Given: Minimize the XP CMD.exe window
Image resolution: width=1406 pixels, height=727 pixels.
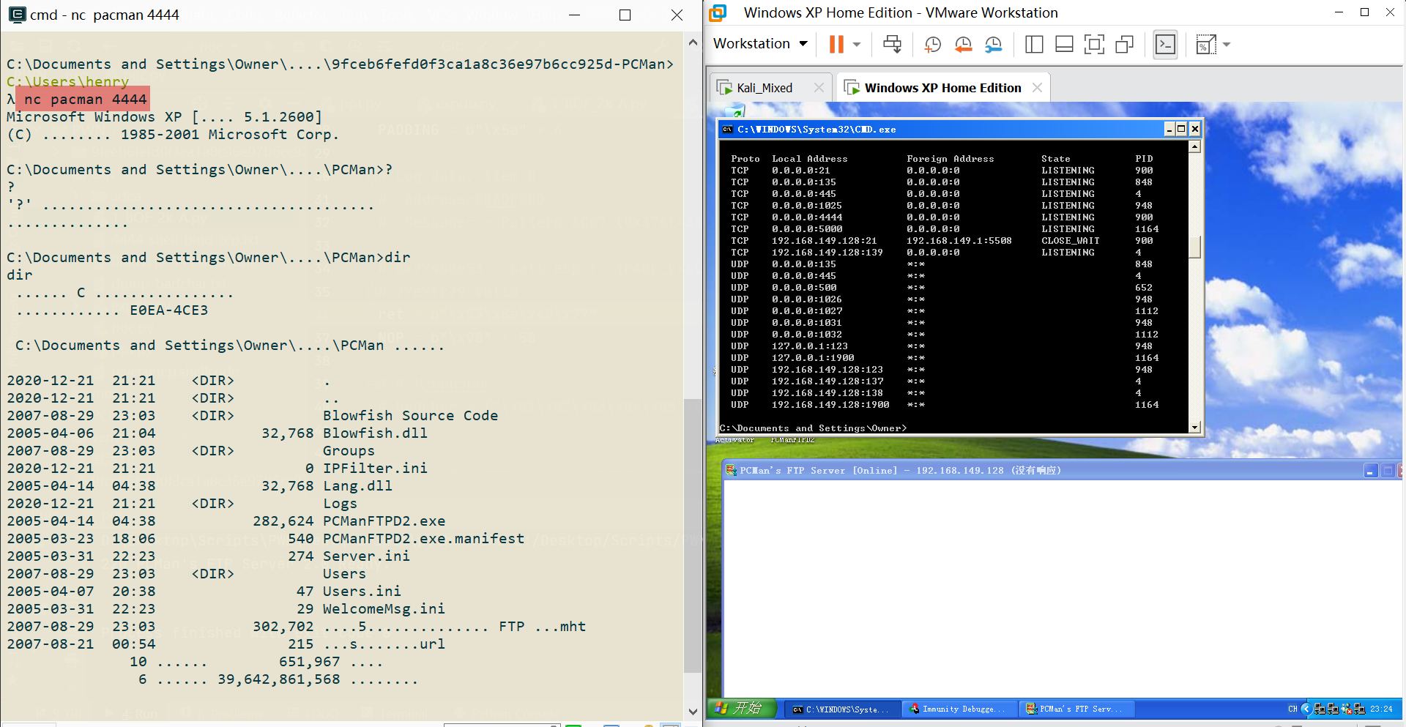Looking at the screenshot, I should [x=1169, y=130].
